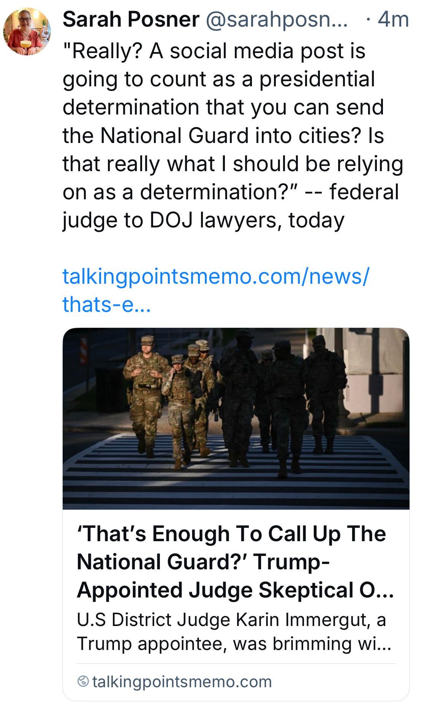Follow the talkingpointsmemo.com/news/ link
The height and width of the screenshot is (707, 427).
pos(215,276)
